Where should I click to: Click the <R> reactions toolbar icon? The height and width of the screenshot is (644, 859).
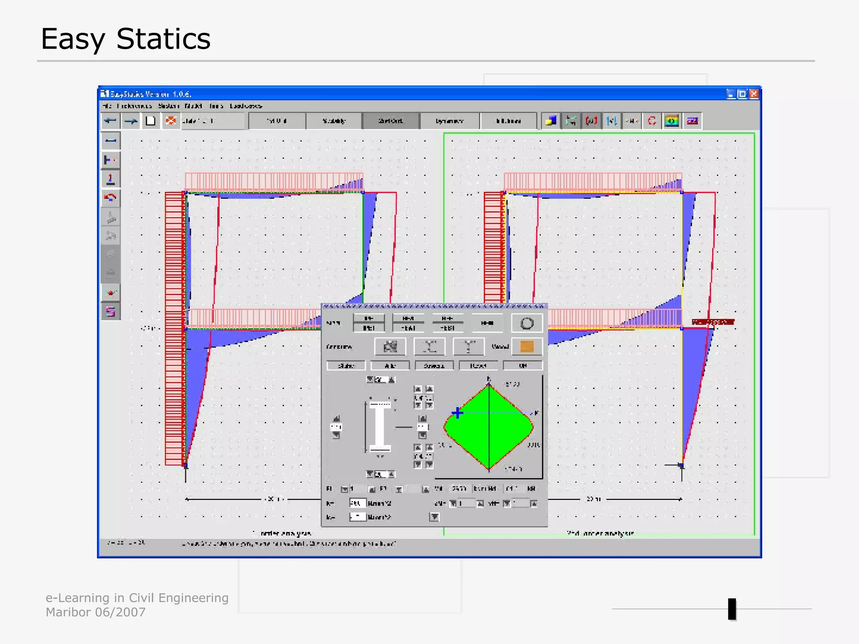pos(631,121)
